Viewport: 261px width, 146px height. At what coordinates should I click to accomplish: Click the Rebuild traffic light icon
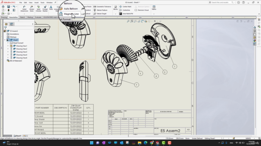9,10
